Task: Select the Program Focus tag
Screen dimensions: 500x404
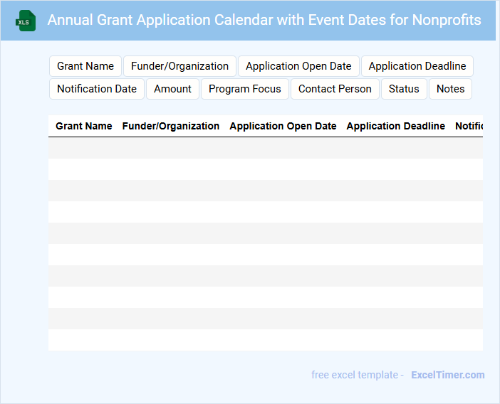Action: pyautogui.click(x=245, y=89)
